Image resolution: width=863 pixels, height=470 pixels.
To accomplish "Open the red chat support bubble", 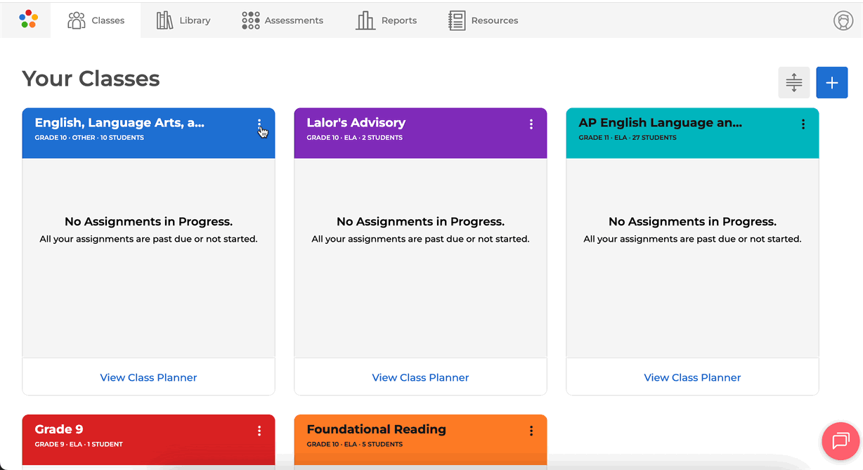I will point(840,441).
